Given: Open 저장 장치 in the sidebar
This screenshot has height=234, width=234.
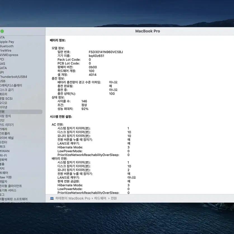Looking at the screenshot, I should [5, 116].
